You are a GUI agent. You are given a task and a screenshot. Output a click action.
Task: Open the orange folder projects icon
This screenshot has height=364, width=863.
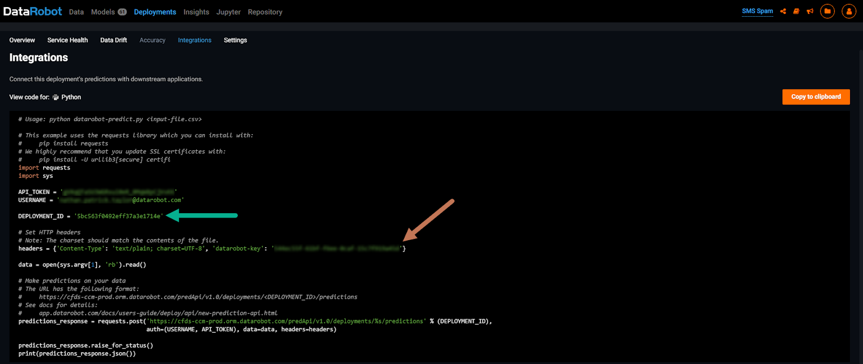tap(827, 11)
